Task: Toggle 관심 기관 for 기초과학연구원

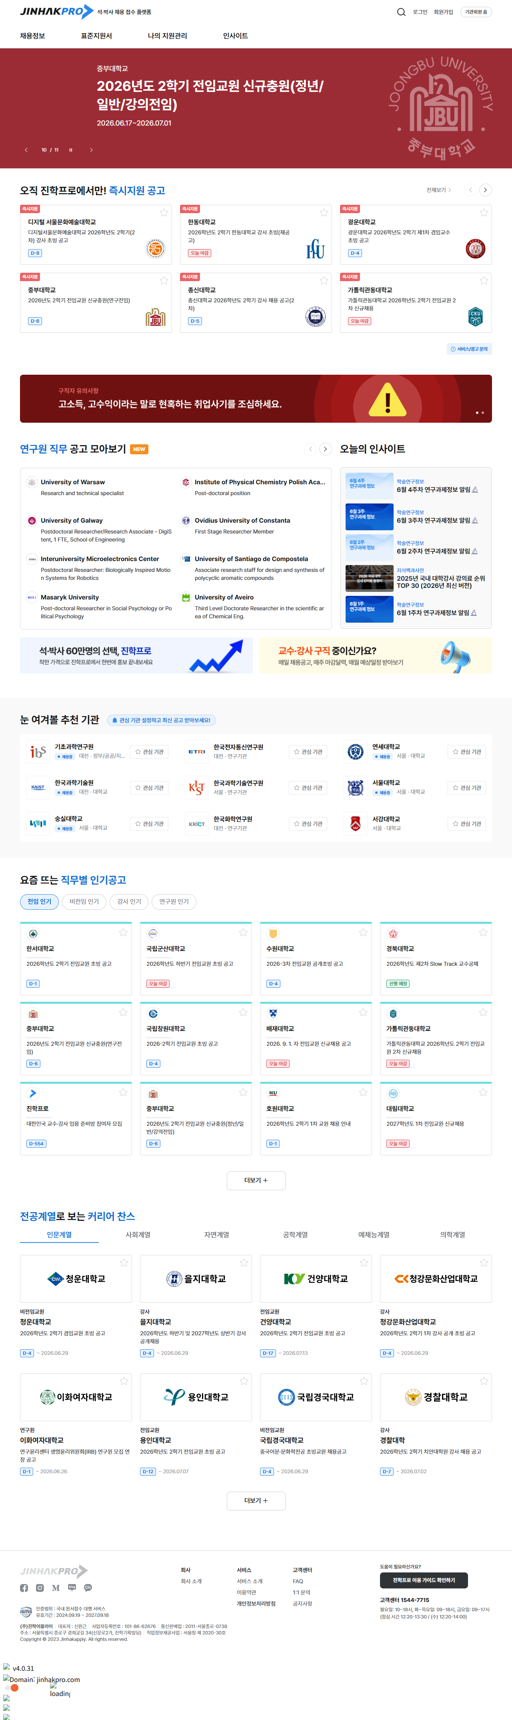Action: tap(150, 752)
